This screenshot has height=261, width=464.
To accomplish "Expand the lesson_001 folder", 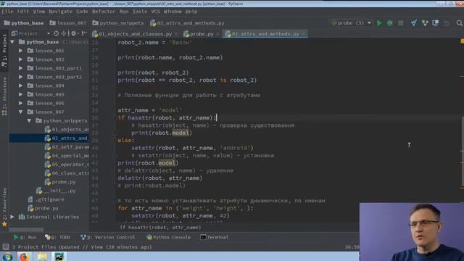I will (x=21, y=51).
